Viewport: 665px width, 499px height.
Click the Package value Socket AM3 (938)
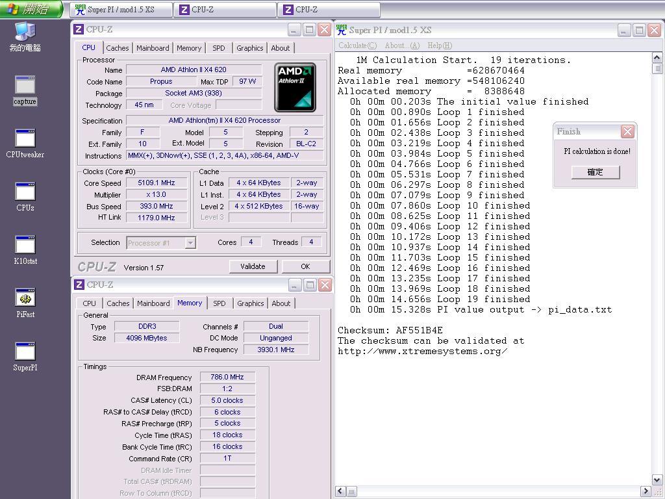194,93
